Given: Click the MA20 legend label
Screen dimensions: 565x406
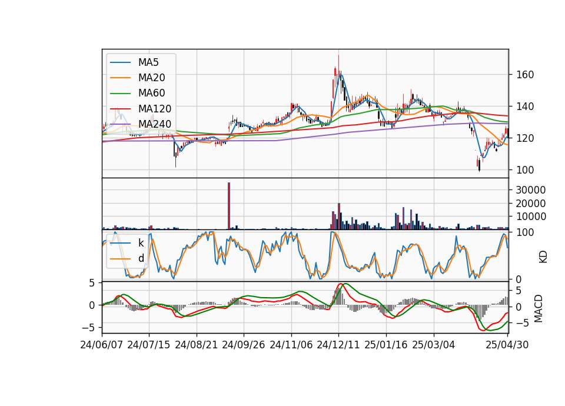Looking at the screenshot, I should [151, 78].
